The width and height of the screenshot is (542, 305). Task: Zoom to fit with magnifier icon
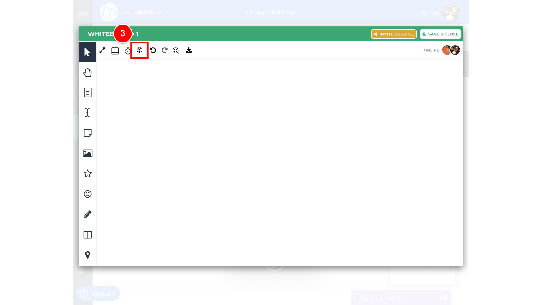tap(176, 51)
